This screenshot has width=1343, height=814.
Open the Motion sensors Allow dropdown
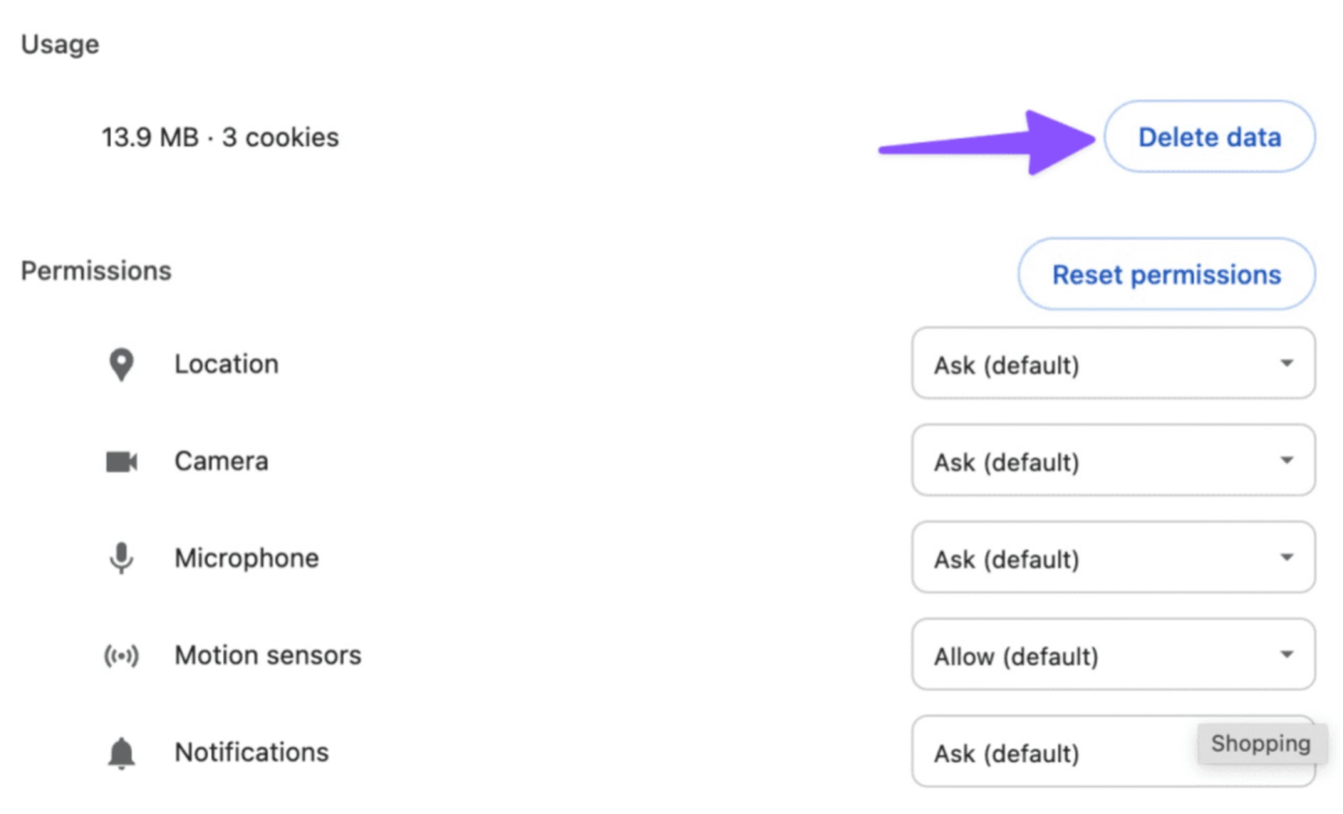pyautogui.click(x=1113, y=655)
